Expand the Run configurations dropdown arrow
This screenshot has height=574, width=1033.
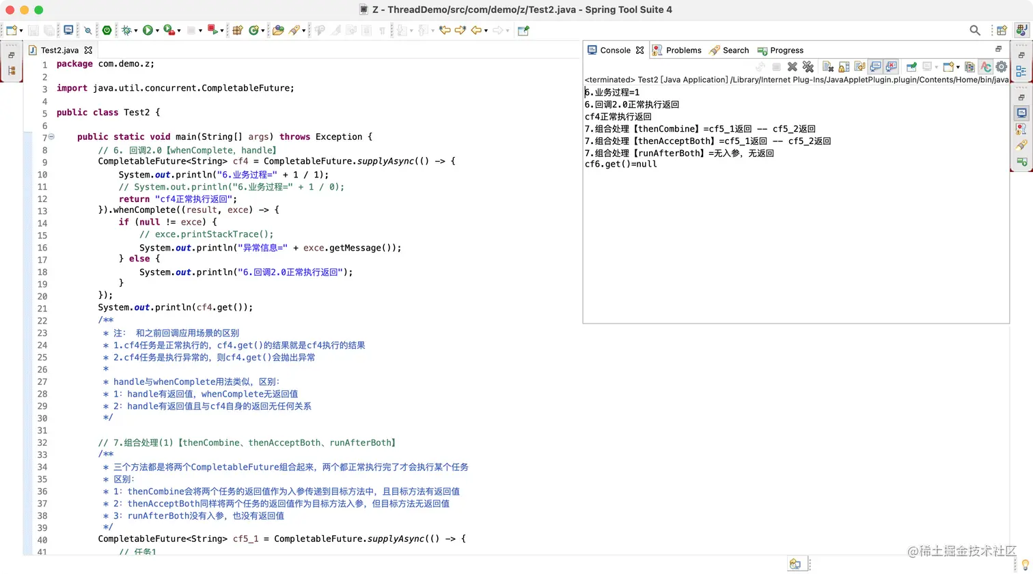(x=157, y=31)
